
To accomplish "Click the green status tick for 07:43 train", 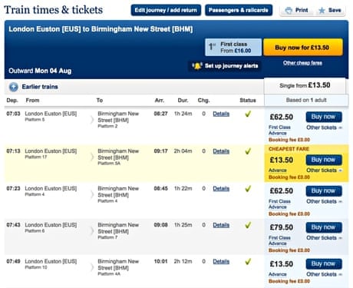I will 248,225.
